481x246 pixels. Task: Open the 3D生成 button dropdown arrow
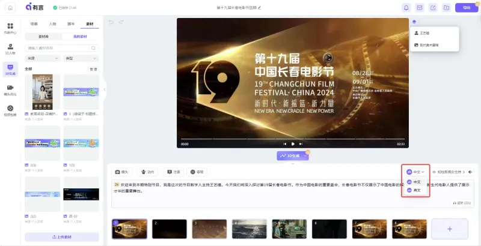point(305,156)
